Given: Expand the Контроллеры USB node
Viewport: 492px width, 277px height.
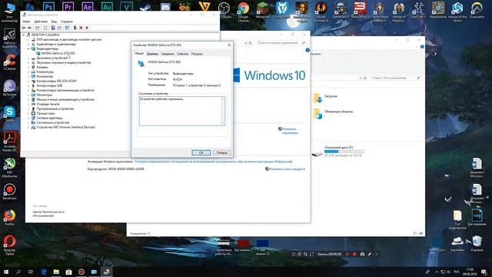Looking at the screenshot, I should [28, 85].
